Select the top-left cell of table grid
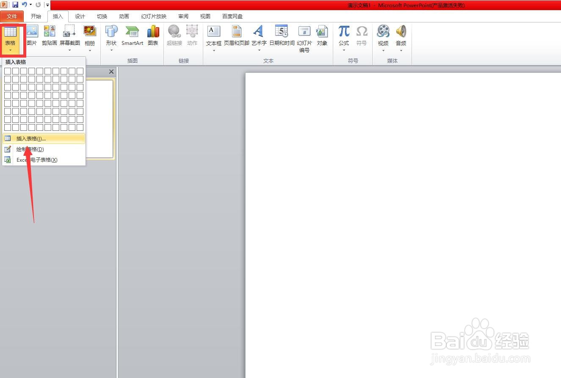This screenshot has height=378, width=561. 8,71
